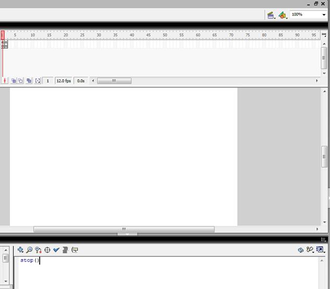
Task: Click the Center Frame button
Action: (5, 81)
